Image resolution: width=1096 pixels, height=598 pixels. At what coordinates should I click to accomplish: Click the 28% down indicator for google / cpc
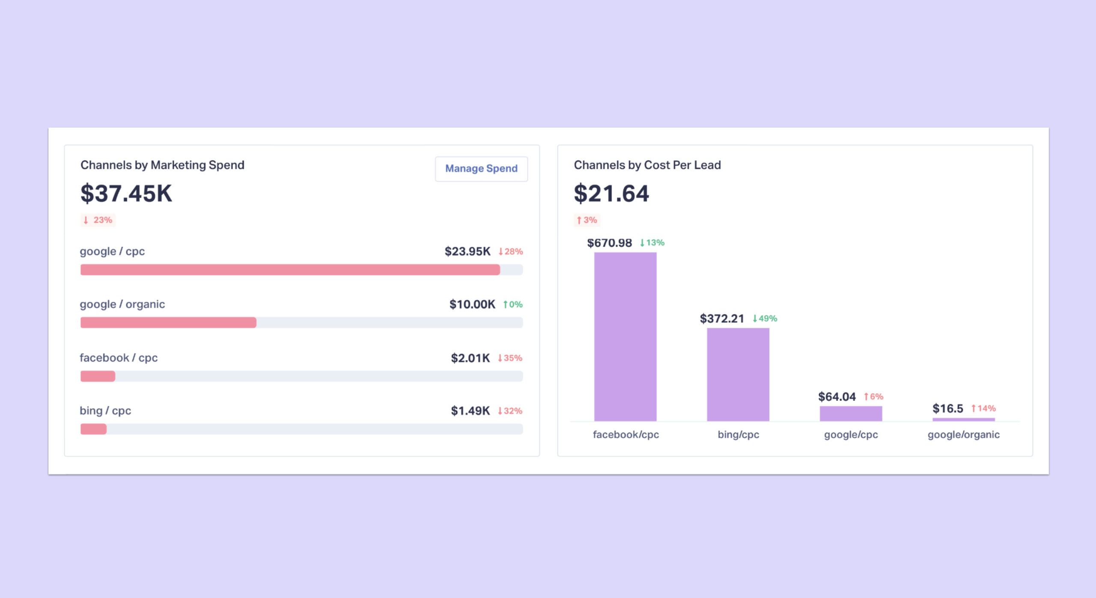click(x=511, y=251)
